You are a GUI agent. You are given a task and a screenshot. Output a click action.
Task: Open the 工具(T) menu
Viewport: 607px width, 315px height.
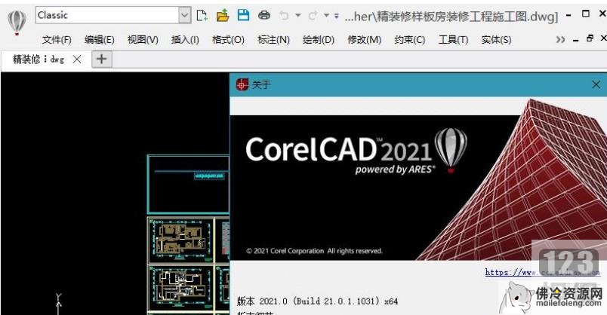point(453,40)
